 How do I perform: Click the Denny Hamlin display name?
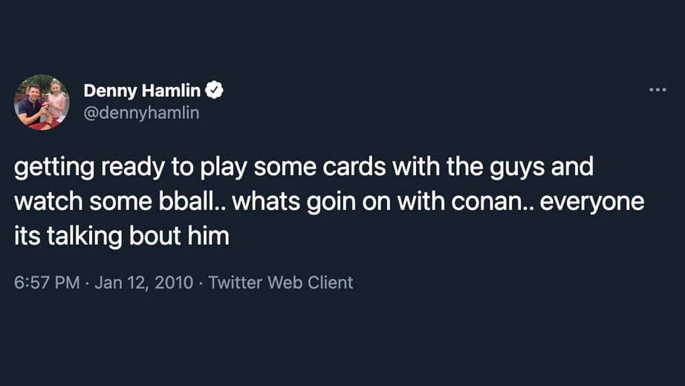[142, 91]
